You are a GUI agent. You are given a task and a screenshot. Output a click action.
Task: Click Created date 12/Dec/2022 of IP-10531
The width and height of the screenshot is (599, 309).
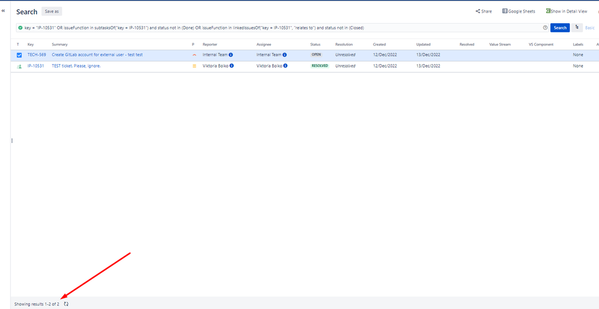click(x=385, y=66)
